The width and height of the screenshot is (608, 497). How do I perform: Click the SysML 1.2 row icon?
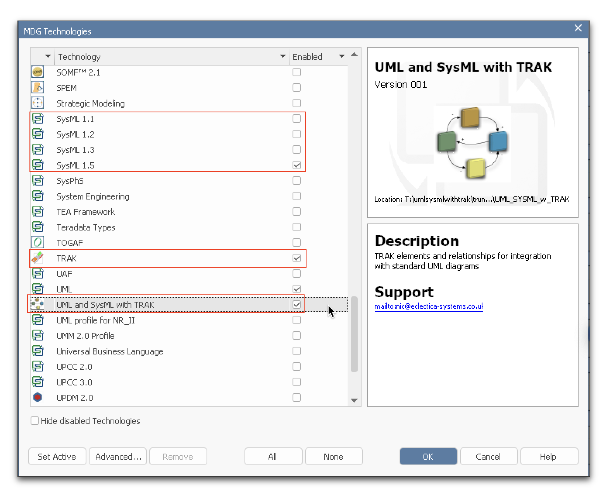click(x=38, y=134)
